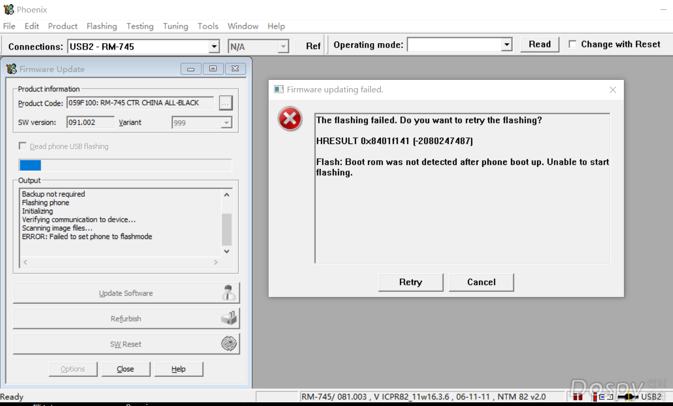This screenshot has height=406, width=673.
Task: Open the Tools menu
Action: 208,26
